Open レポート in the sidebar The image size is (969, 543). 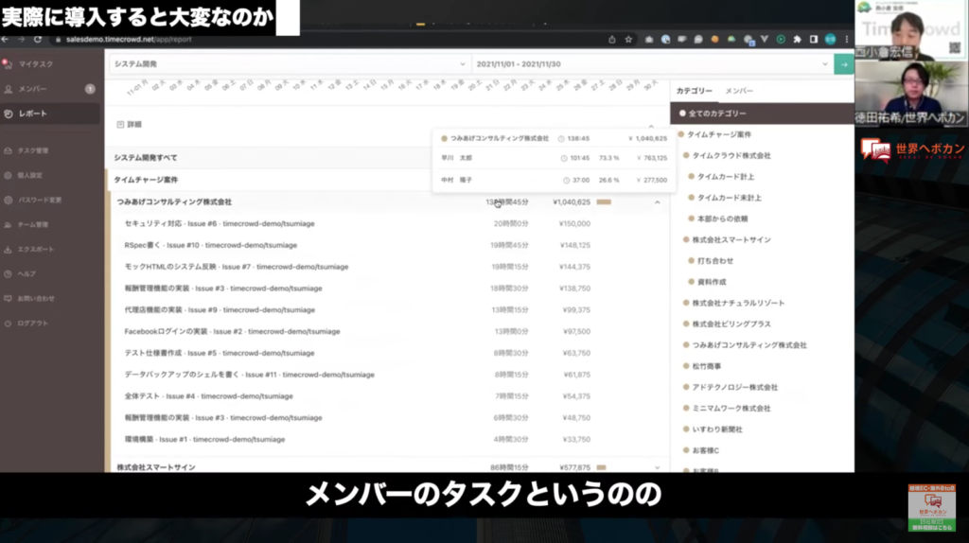tap(33, 114)
